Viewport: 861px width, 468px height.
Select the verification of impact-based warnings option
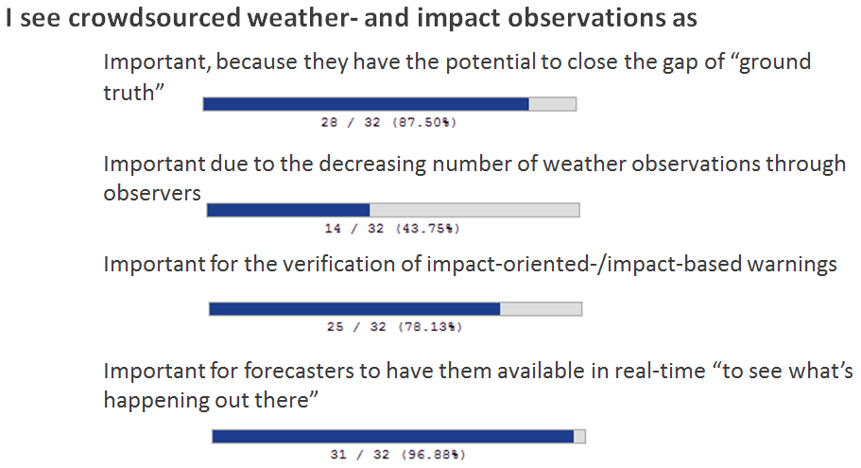pos(470,264)
